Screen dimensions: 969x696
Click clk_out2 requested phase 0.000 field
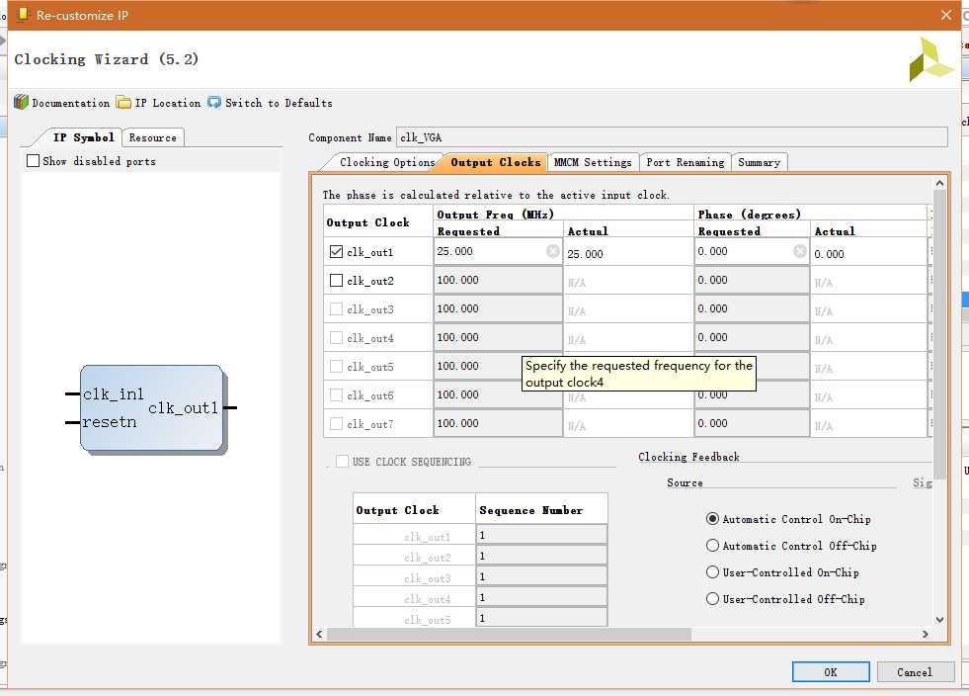click(752, 280)
